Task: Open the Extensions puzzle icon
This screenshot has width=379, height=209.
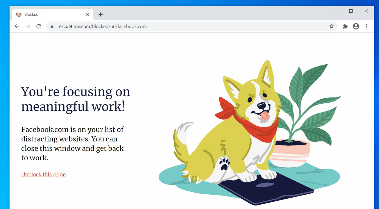Action: point(345,26)
